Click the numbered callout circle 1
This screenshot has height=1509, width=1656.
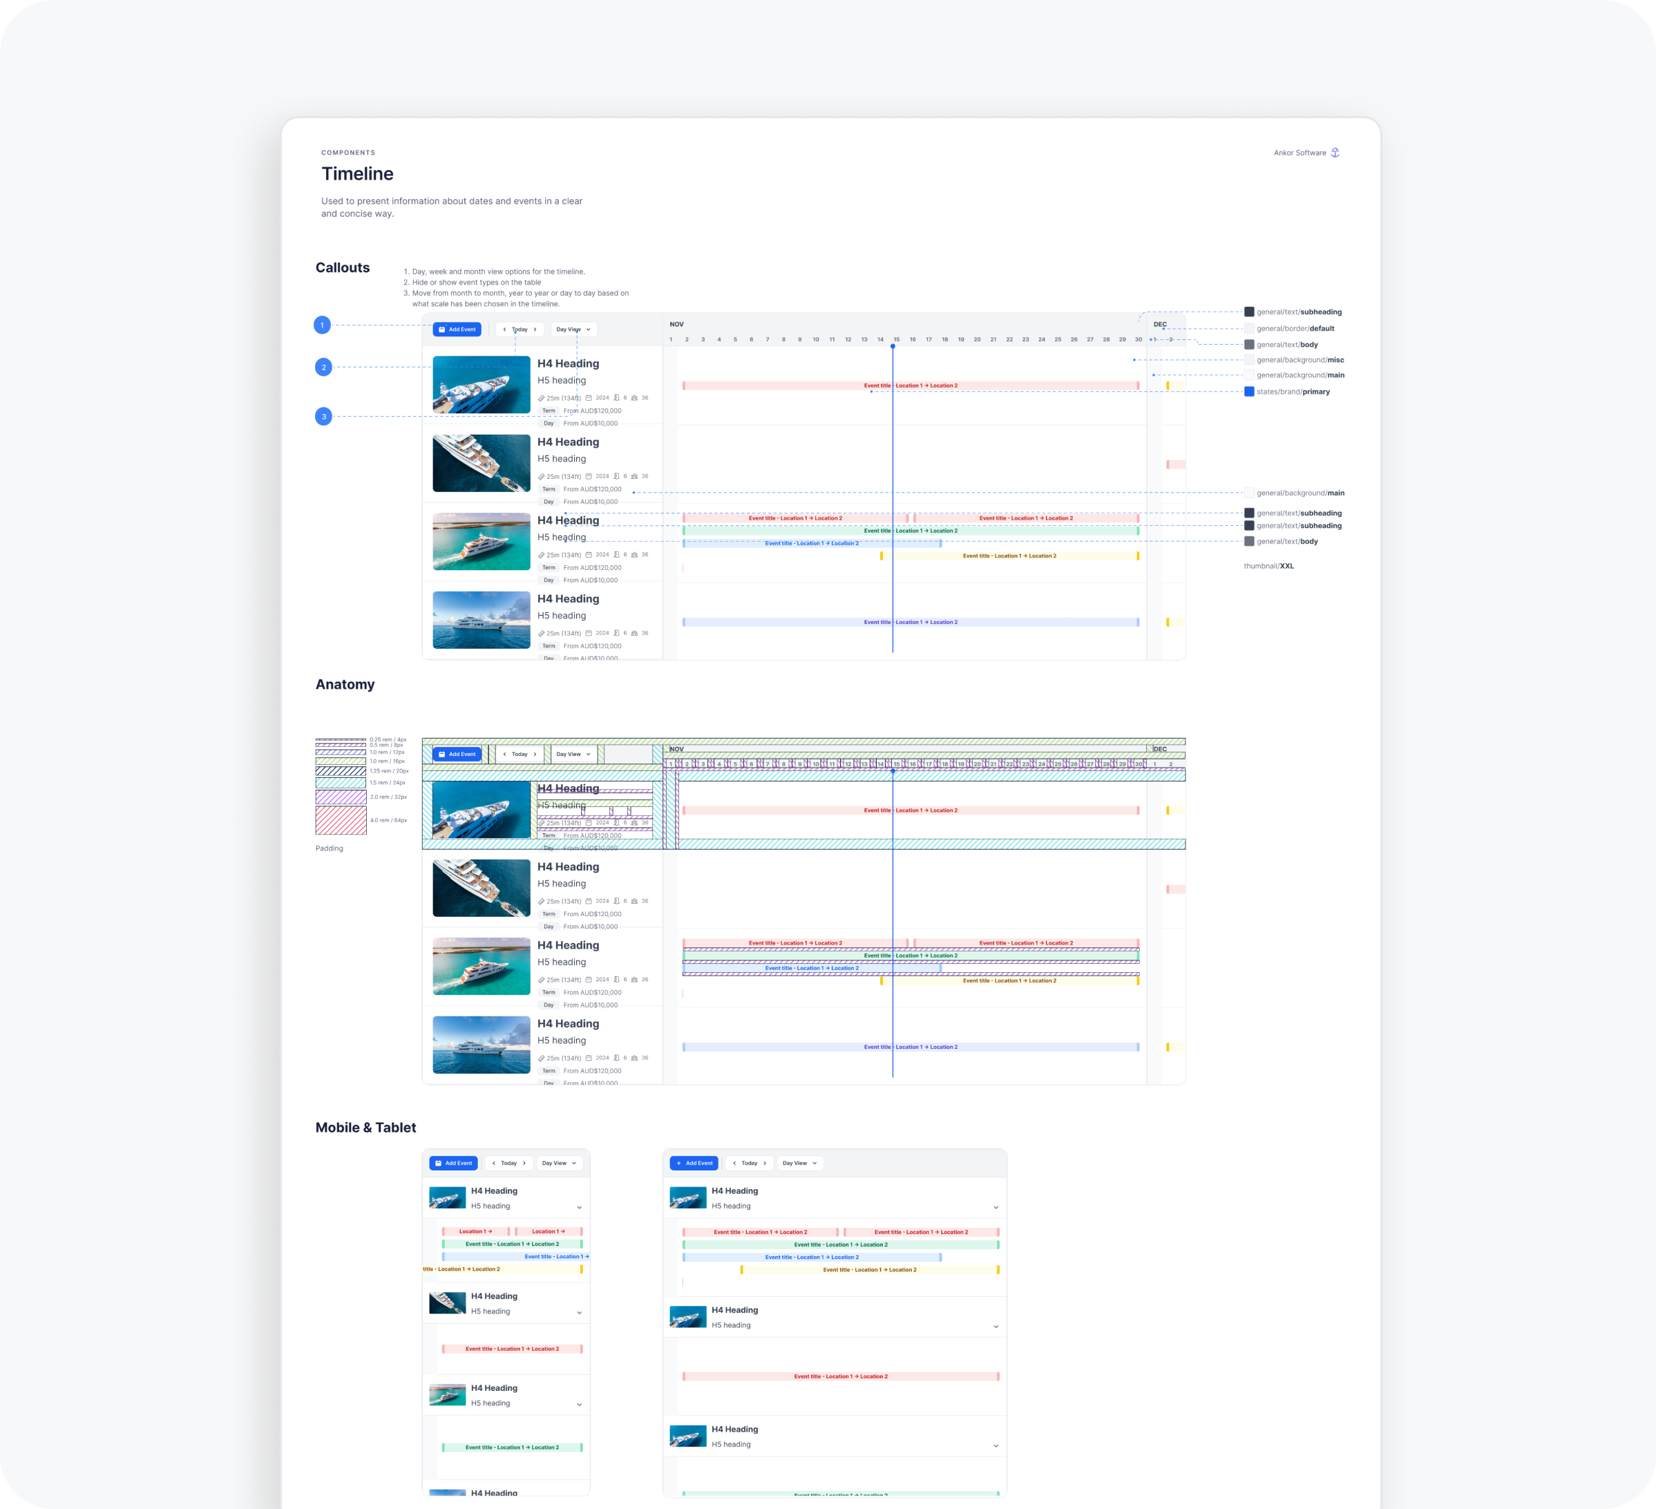tap(322, 325)
